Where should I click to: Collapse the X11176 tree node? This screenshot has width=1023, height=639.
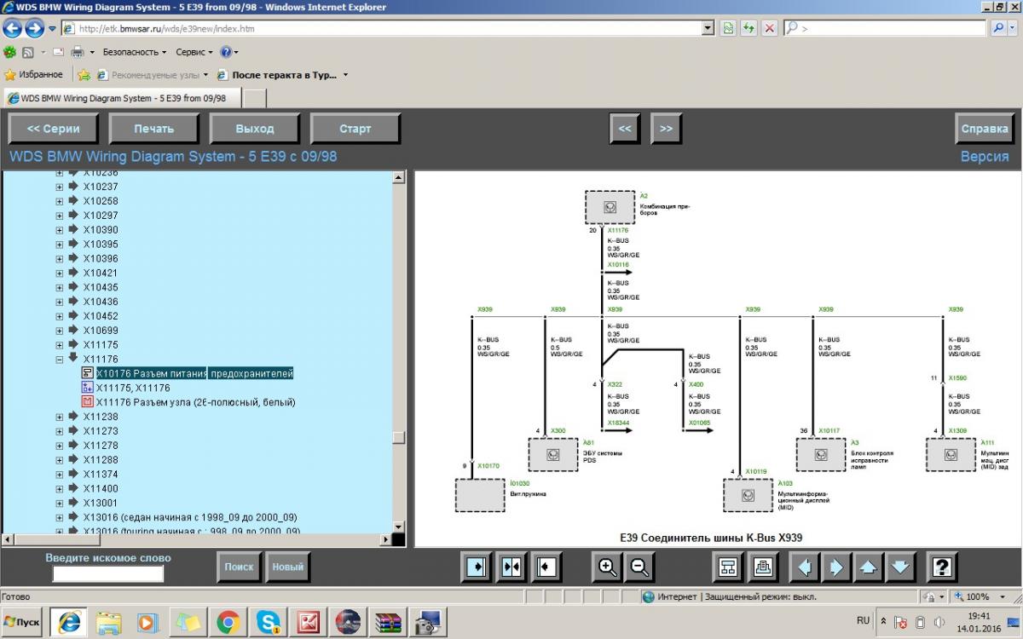tap(60, 360)
